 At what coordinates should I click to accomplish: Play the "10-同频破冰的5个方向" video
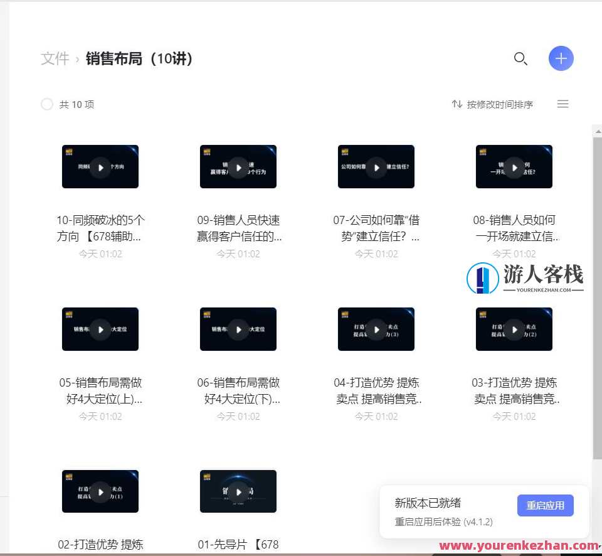point(100,166)
